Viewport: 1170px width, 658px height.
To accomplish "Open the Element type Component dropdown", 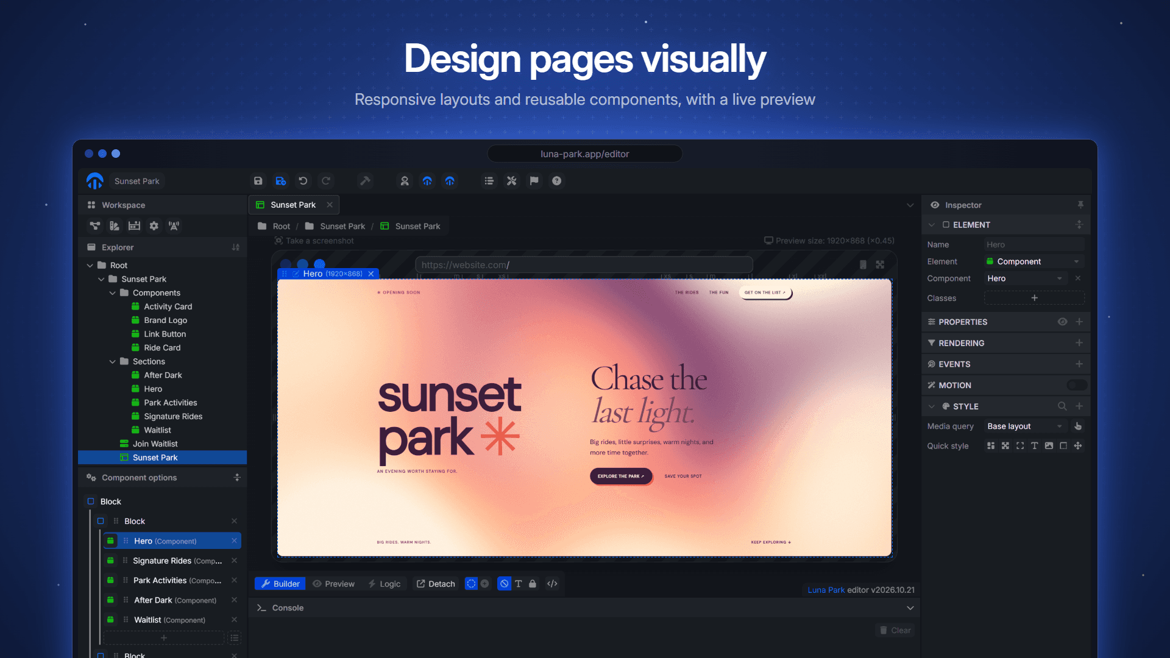I will coord(1034,261).
